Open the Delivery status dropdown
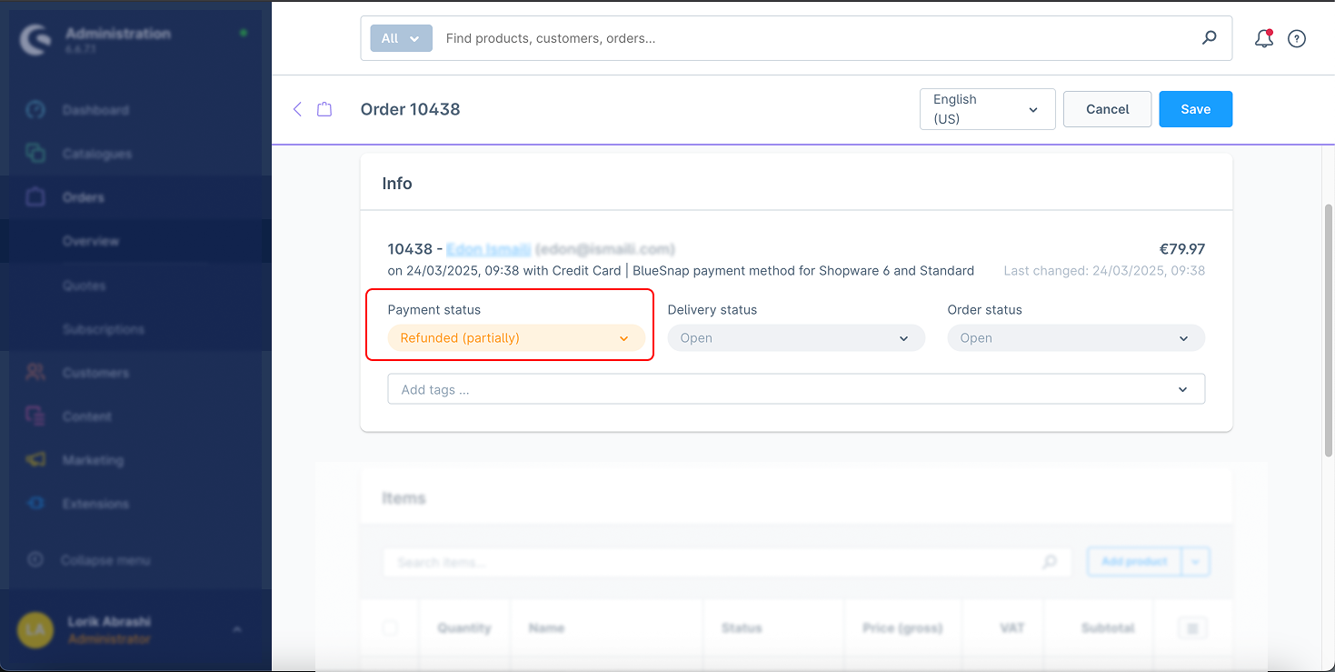The height and width of the screenshot is (672, 1335). [x=795, y=338]
